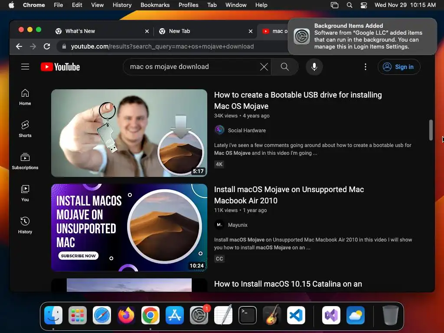Image resolution: width=444 pixels, height=333 pixels.
Task: Open the Bootable USB drive Mojave video title
Action: (x=298, y=100)
